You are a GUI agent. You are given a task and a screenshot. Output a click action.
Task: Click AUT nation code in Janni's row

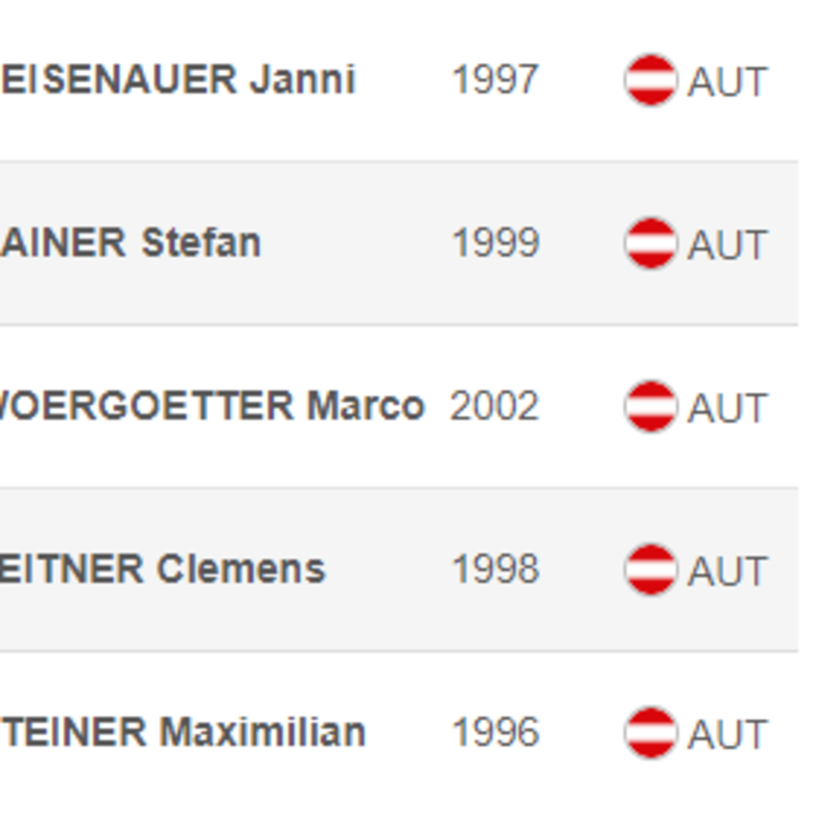pyautogui.click(x=728, y=82)
